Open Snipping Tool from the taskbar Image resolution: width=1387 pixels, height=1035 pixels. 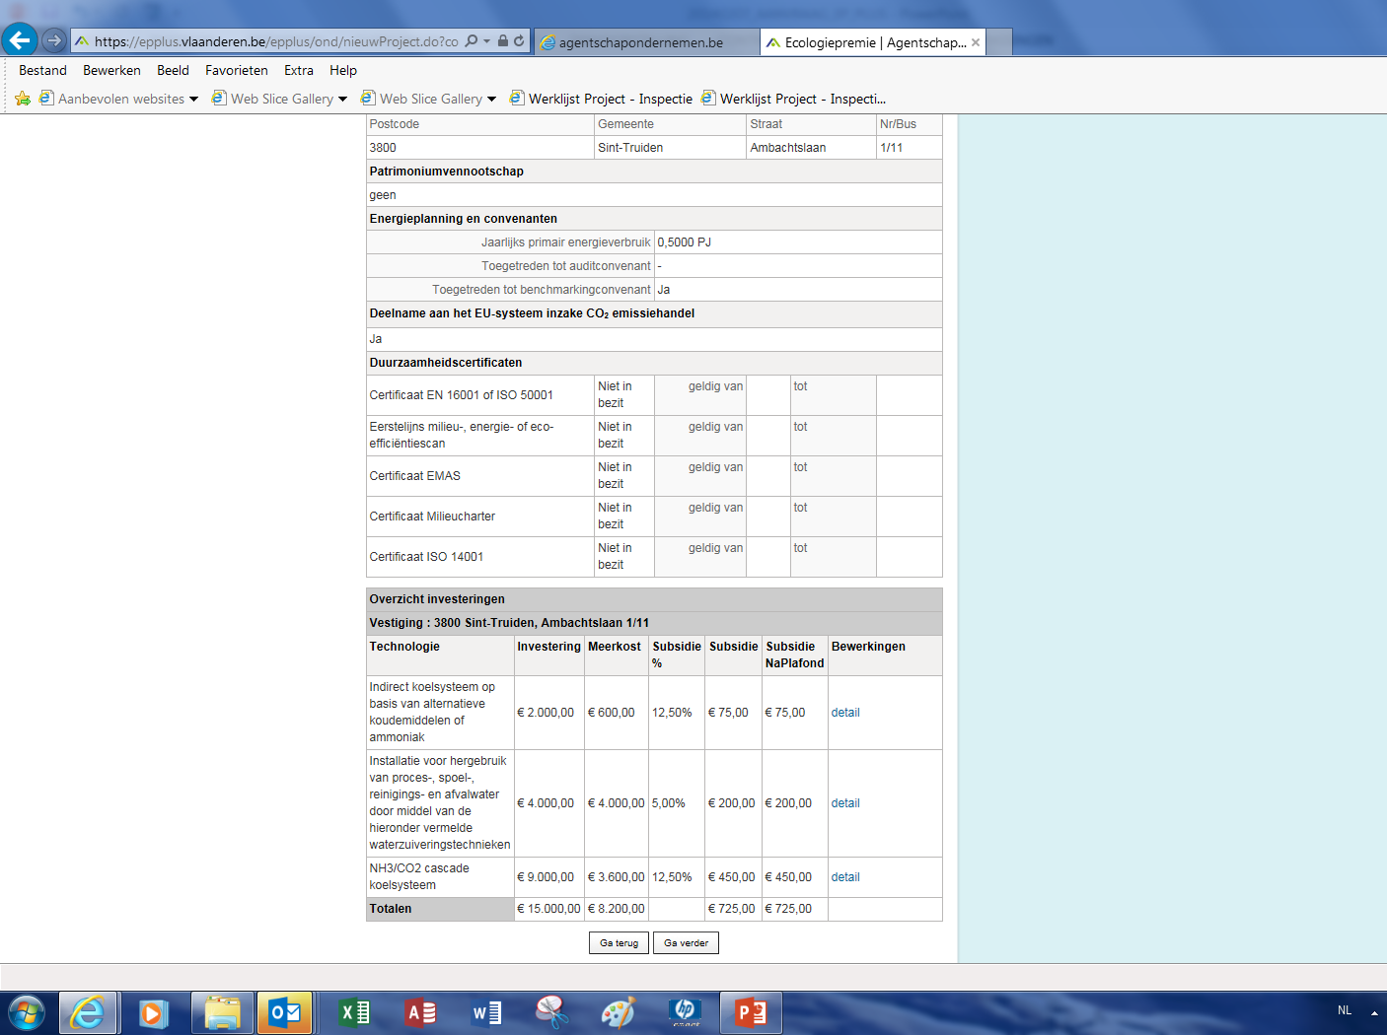tap(552, 1012)
